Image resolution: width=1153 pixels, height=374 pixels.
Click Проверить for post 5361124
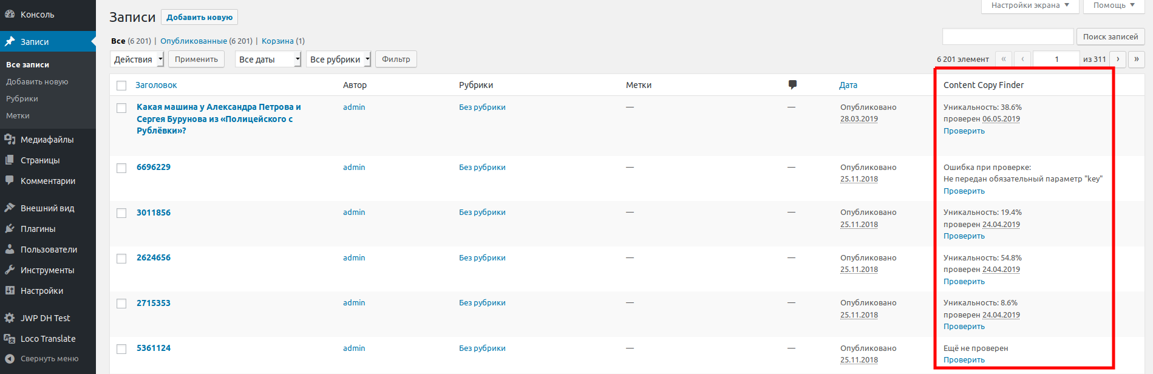964,359
